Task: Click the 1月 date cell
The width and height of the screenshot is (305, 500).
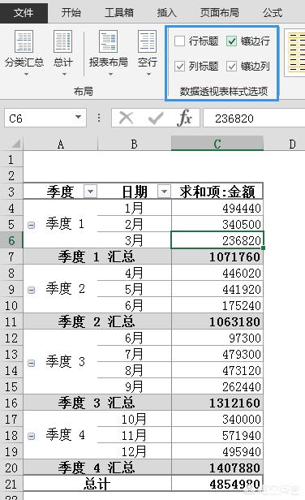Action: pos(134,209)
